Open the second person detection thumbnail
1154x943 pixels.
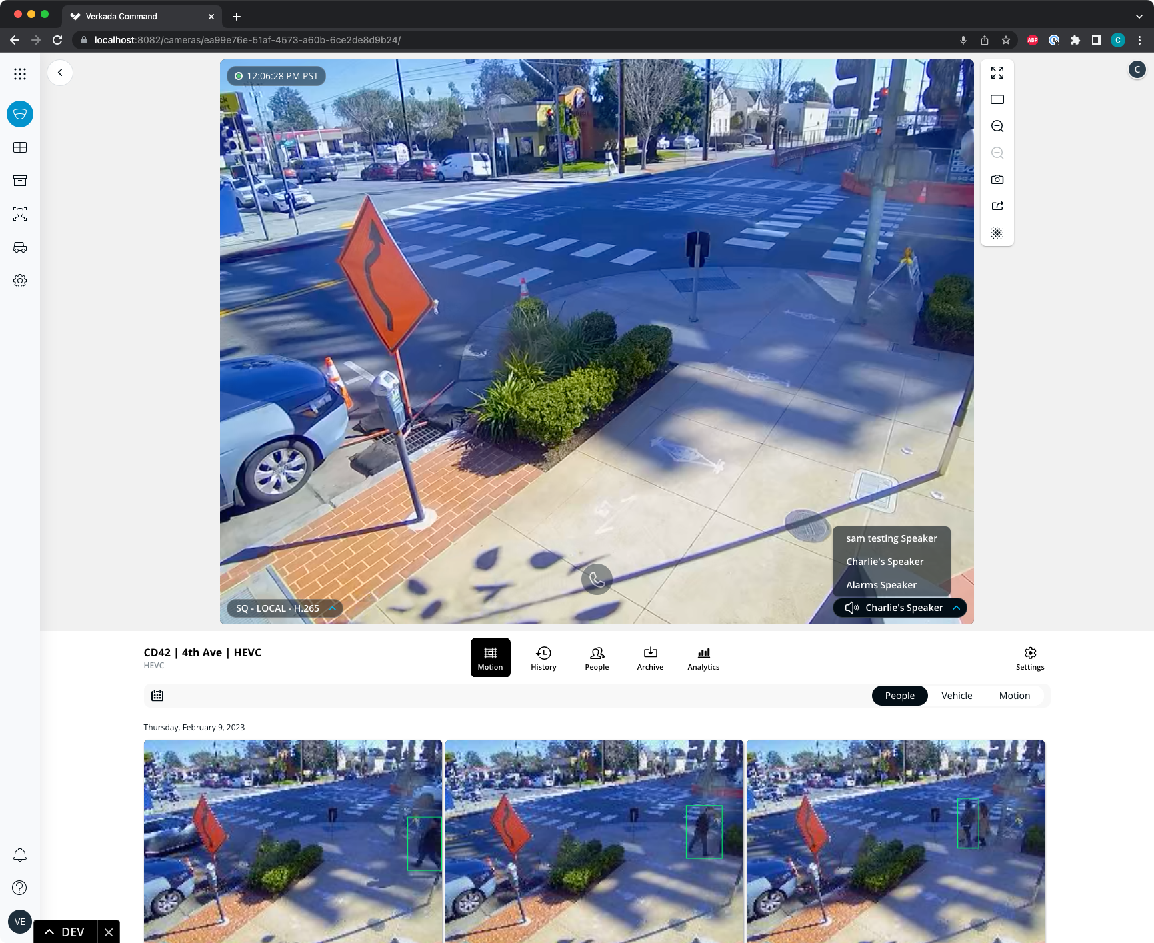pyautogui.click(x=594, y=841)
